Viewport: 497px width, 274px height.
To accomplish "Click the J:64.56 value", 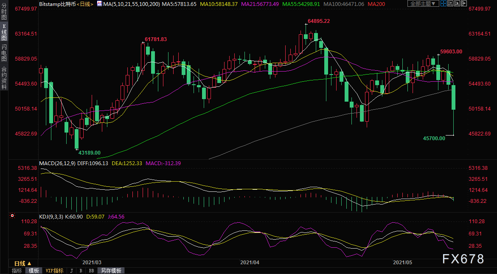I will point(116,217).
